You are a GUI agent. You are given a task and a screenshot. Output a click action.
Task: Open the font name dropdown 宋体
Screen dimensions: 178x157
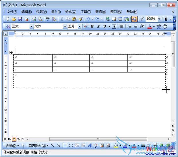click(x=65, y=27)
